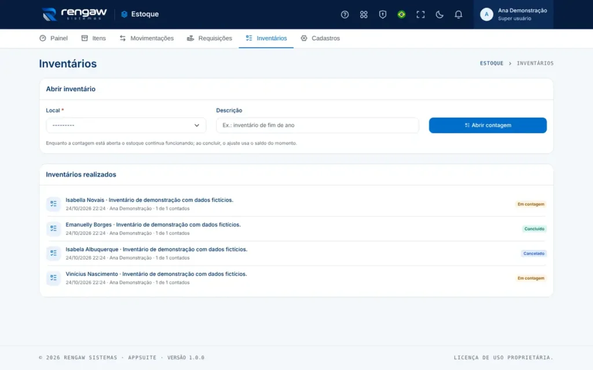
Task: Click list icon beside Emanuelly Borges inventory
Action: pos(53,228)
